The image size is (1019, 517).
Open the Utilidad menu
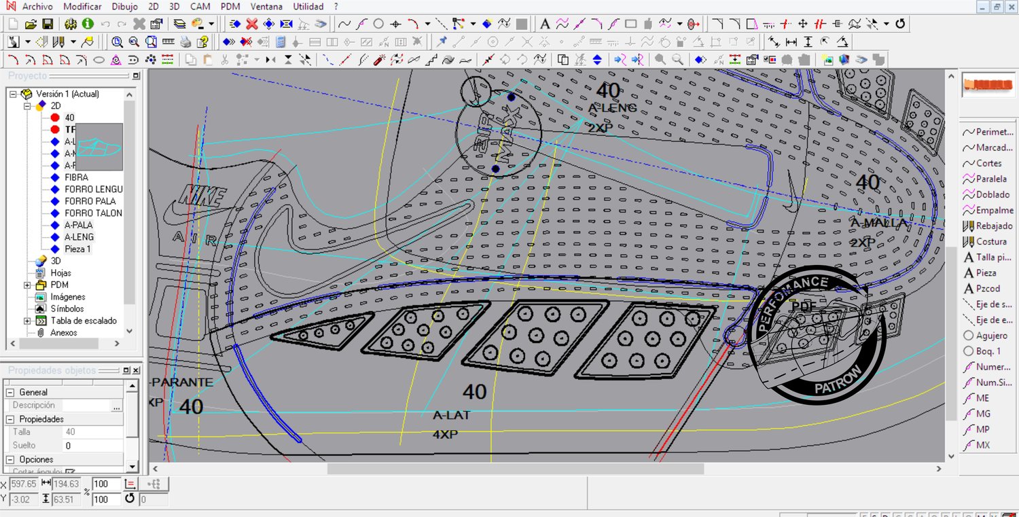[x=308, y=7]
